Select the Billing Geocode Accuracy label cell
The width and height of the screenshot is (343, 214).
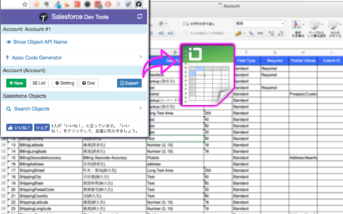point(114,158)
